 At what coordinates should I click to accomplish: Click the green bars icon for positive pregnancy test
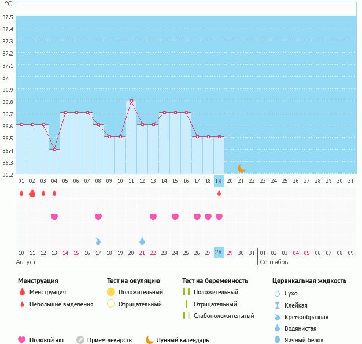pos(186,292)
